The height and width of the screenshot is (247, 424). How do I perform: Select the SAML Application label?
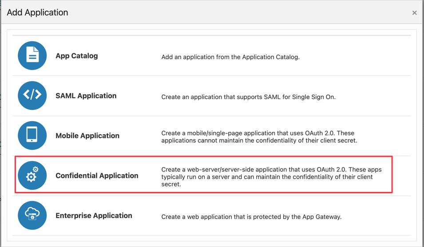pos(86,96)
